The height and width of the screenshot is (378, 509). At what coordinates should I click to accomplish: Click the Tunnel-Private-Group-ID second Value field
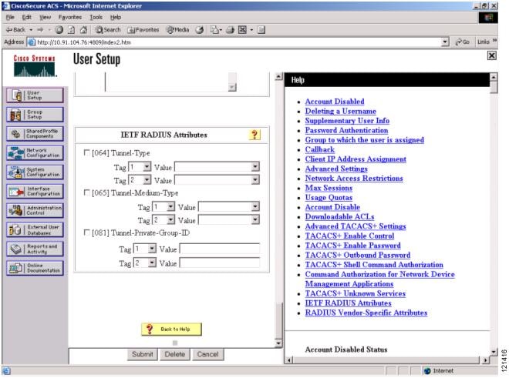(220, 263)
